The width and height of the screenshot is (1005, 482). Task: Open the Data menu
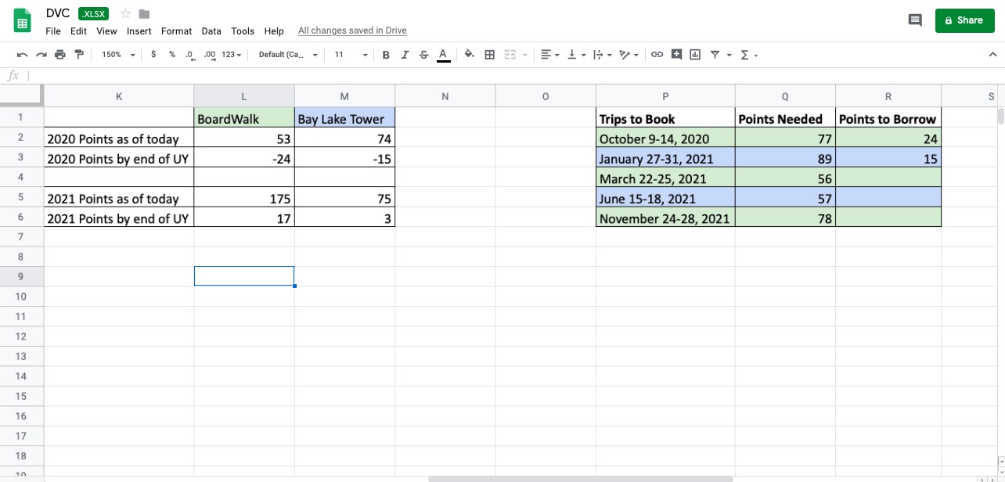coord(211,31)
